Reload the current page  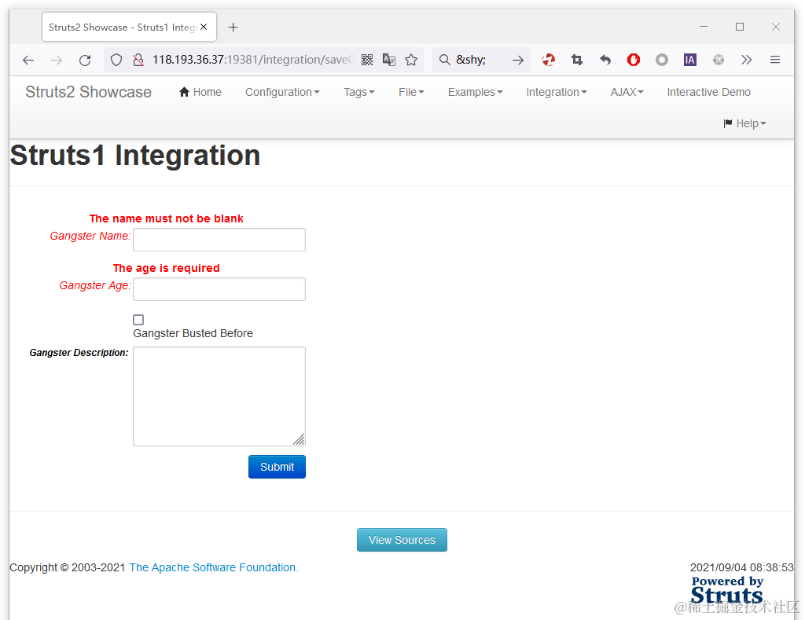(x=85, y=60)
